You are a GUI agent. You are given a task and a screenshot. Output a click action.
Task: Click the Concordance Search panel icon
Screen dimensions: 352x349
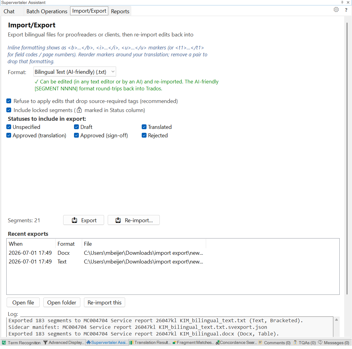(218, 342)
